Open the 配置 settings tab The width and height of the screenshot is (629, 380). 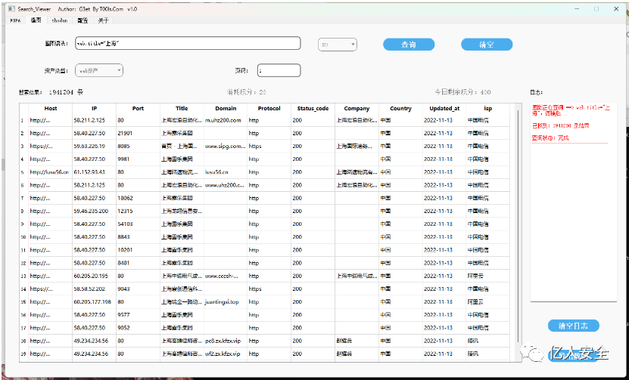pyautogui.click(x=83, y=20)
